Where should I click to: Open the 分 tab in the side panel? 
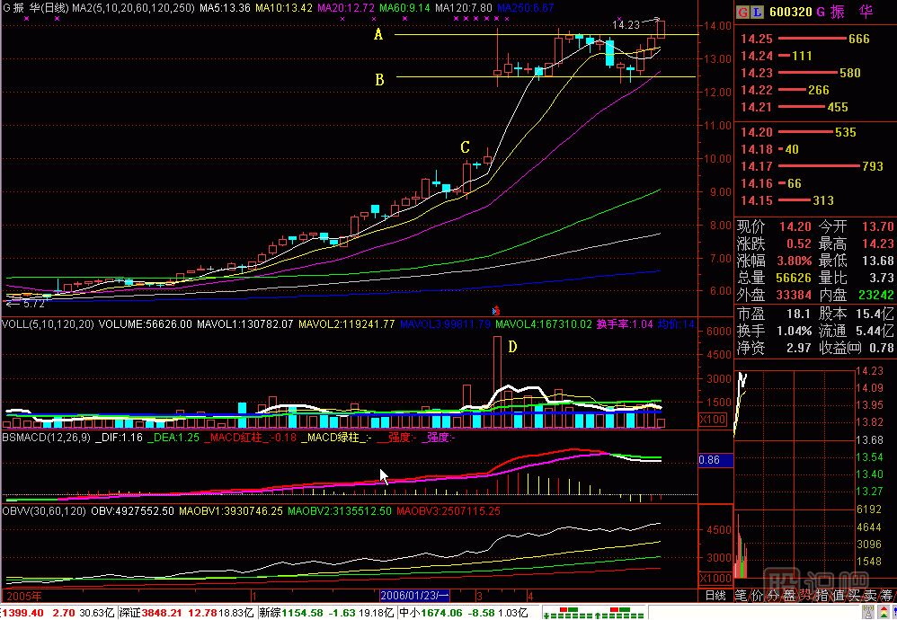coord(773,595)
